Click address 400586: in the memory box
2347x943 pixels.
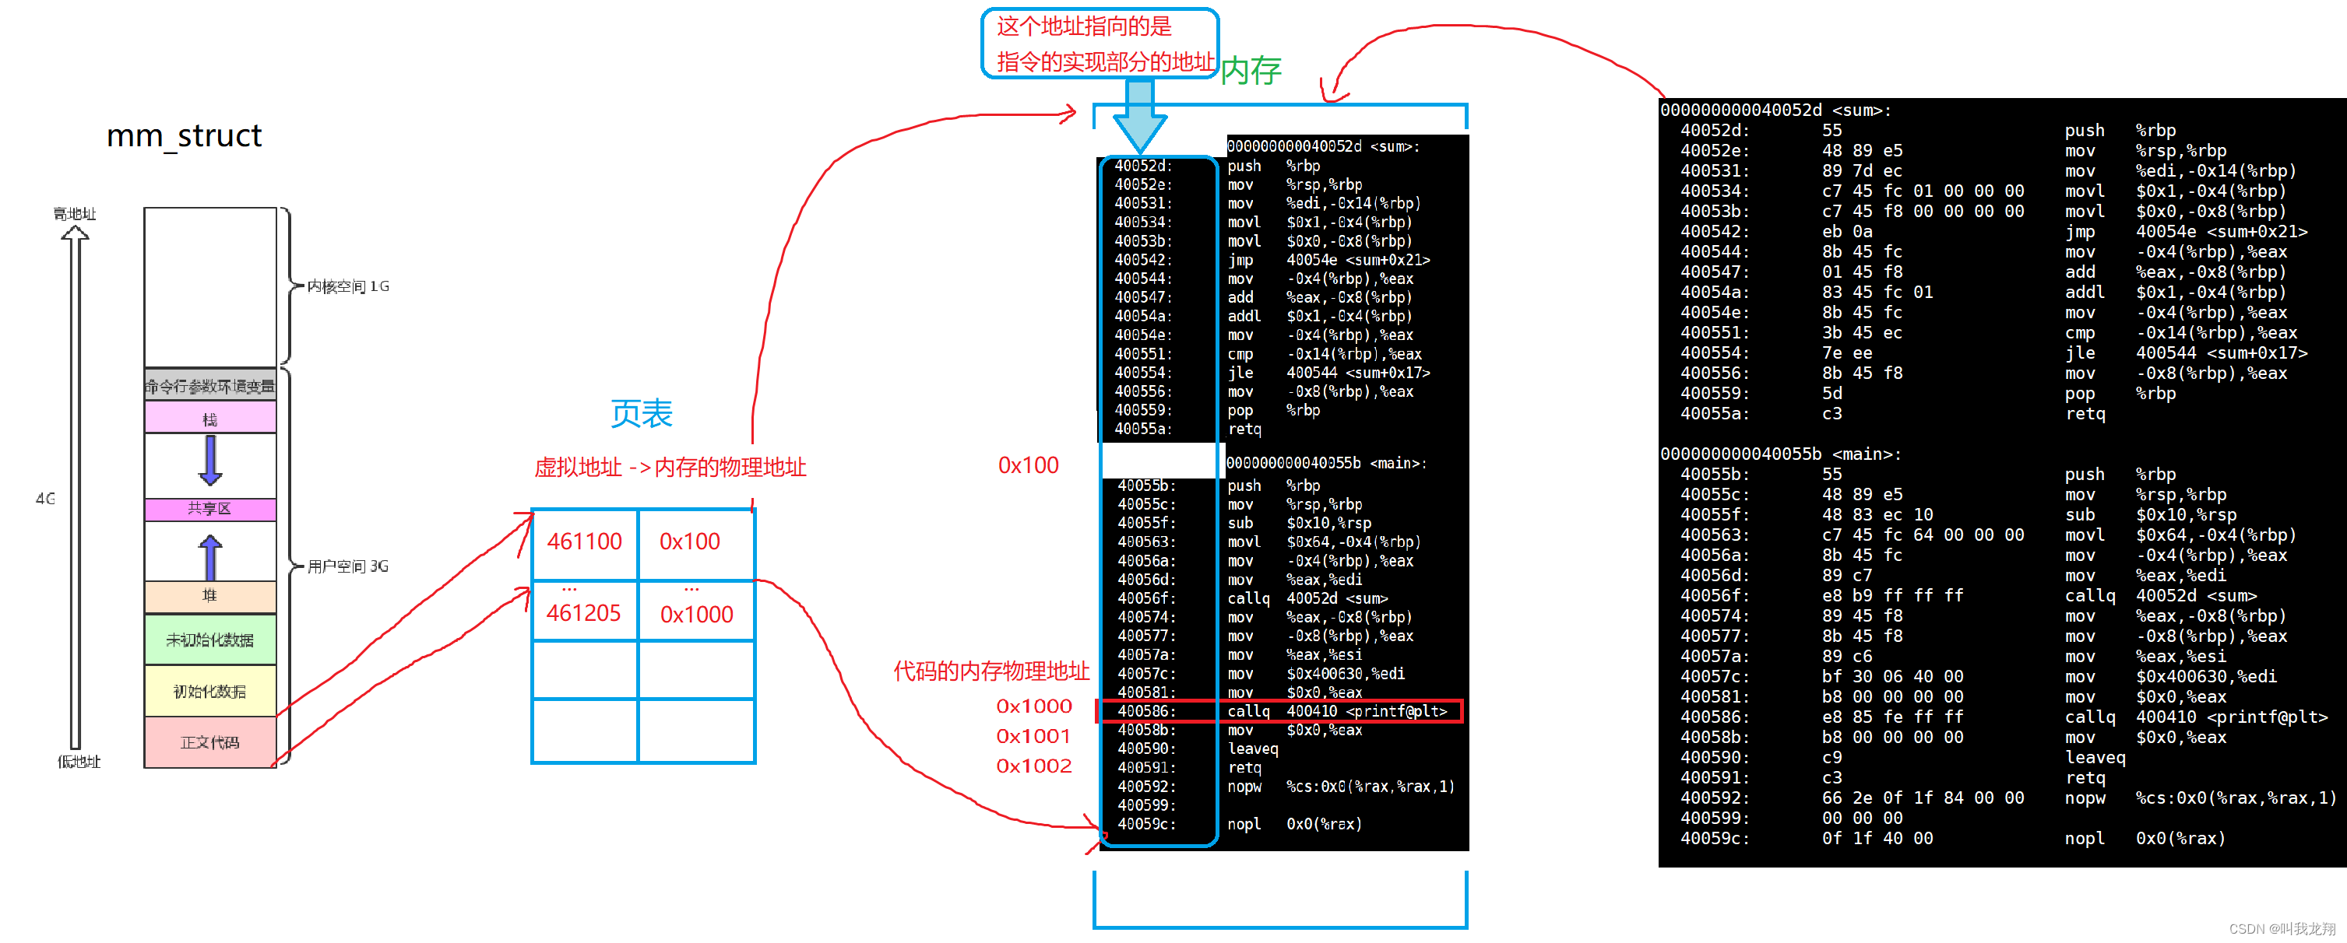1146,712
